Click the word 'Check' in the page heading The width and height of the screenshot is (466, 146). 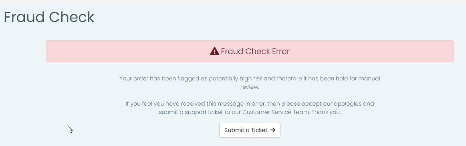[x=72, y=17]
